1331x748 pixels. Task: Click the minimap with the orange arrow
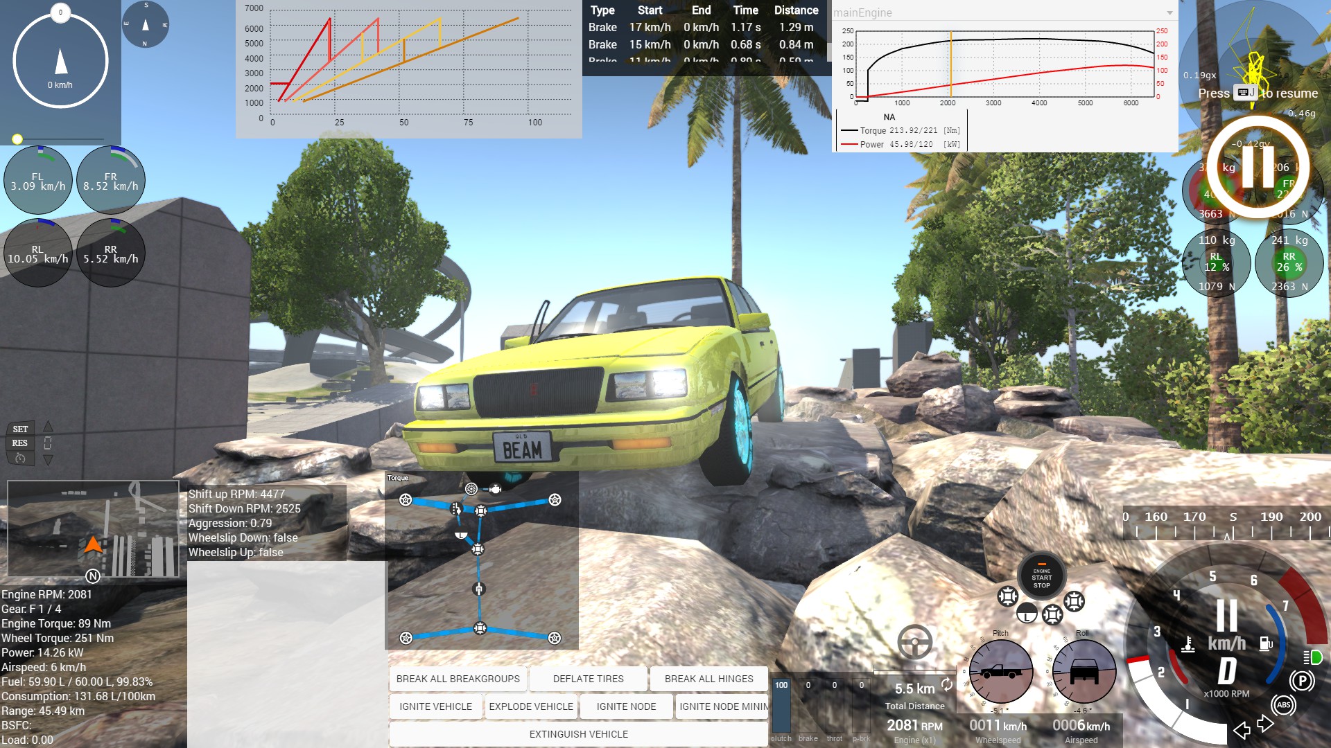point(93,529)
